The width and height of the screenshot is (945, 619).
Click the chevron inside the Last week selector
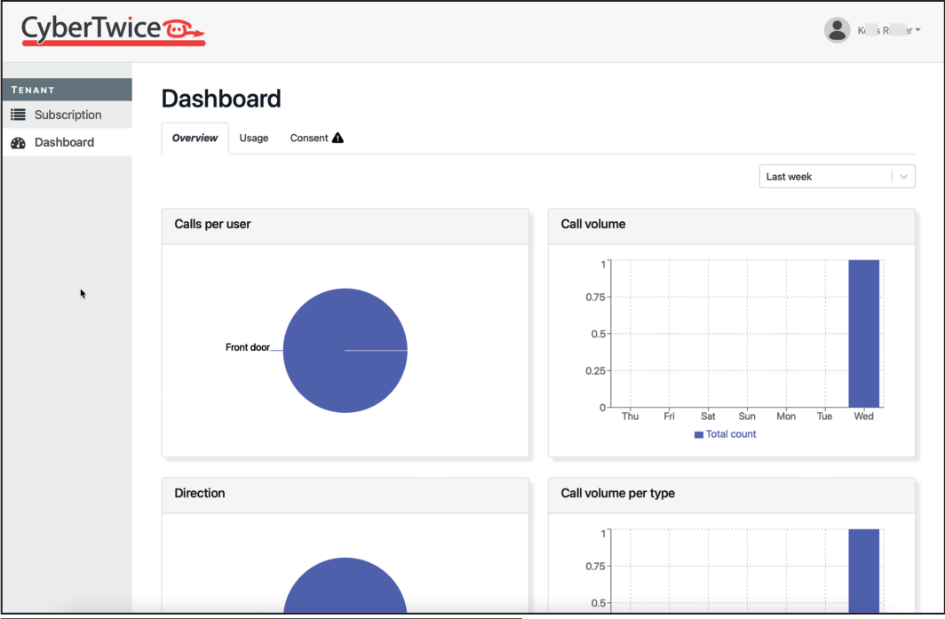pyautogui.click(x=903, y=176)
